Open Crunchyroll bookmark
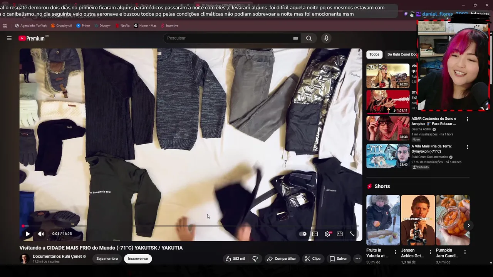 pos(61,26)
